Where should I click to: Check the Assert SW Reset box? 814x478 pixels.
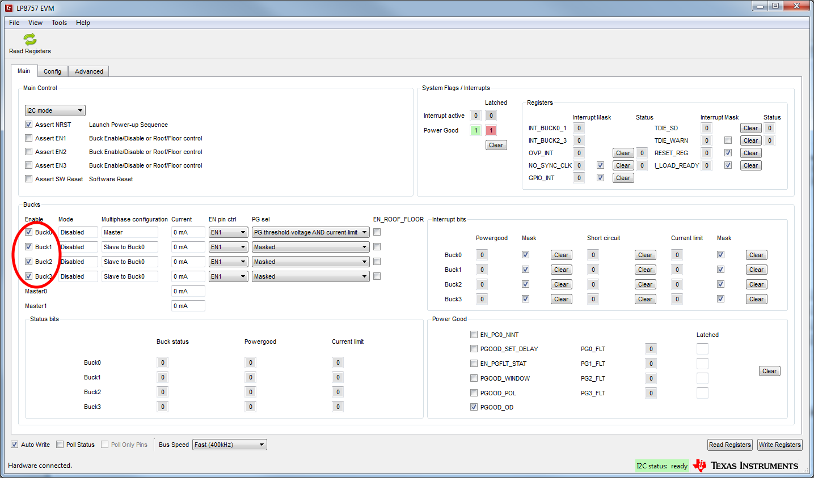[x=28, y=179]
